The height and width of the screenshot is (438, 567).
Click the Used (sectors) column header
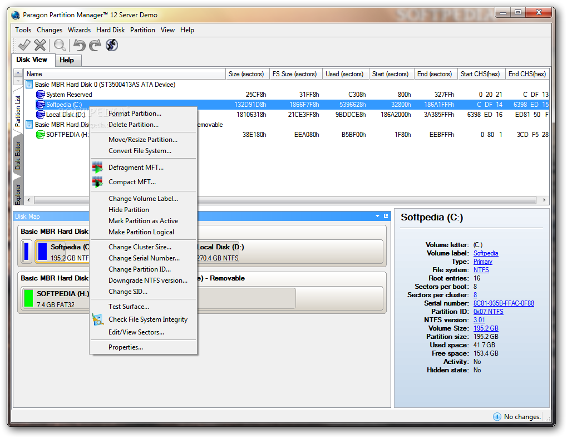346,74
